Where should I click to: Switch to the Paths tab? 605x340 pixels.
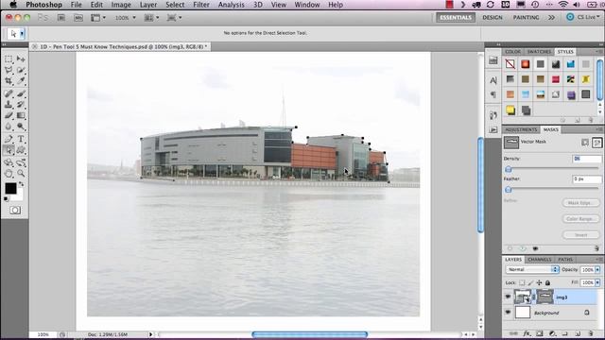coord(565,260)
